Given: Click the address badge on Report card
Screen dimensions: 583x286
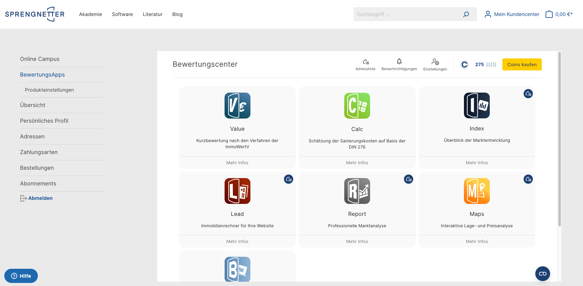Looking at the screenshot, I should pyautogui.click(x=409, y=179).
